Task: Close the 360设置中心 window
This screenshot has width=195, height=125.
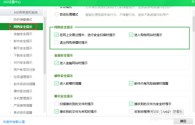Action: point(193,2)
